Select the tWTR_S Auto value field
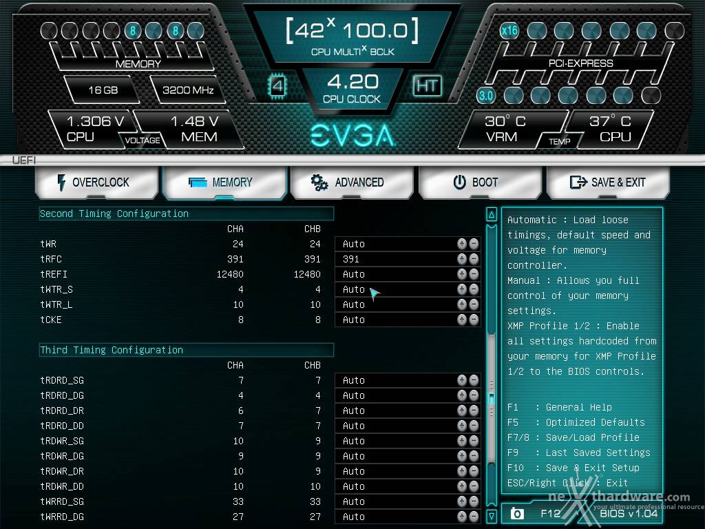This screenshot has width=705, height=529. point(408,289)
